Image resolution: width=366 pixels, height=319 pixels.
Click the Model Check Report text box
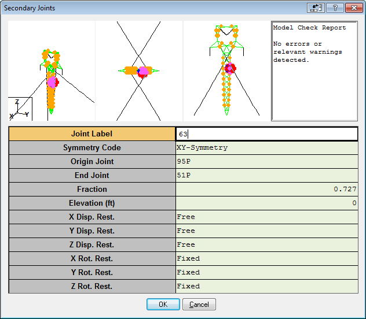click(x=314, y=71)
